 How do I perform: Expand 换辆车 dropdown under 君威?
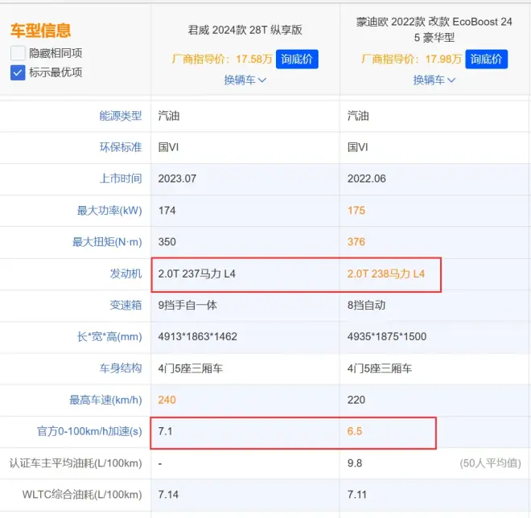click(x=245, y=80)
